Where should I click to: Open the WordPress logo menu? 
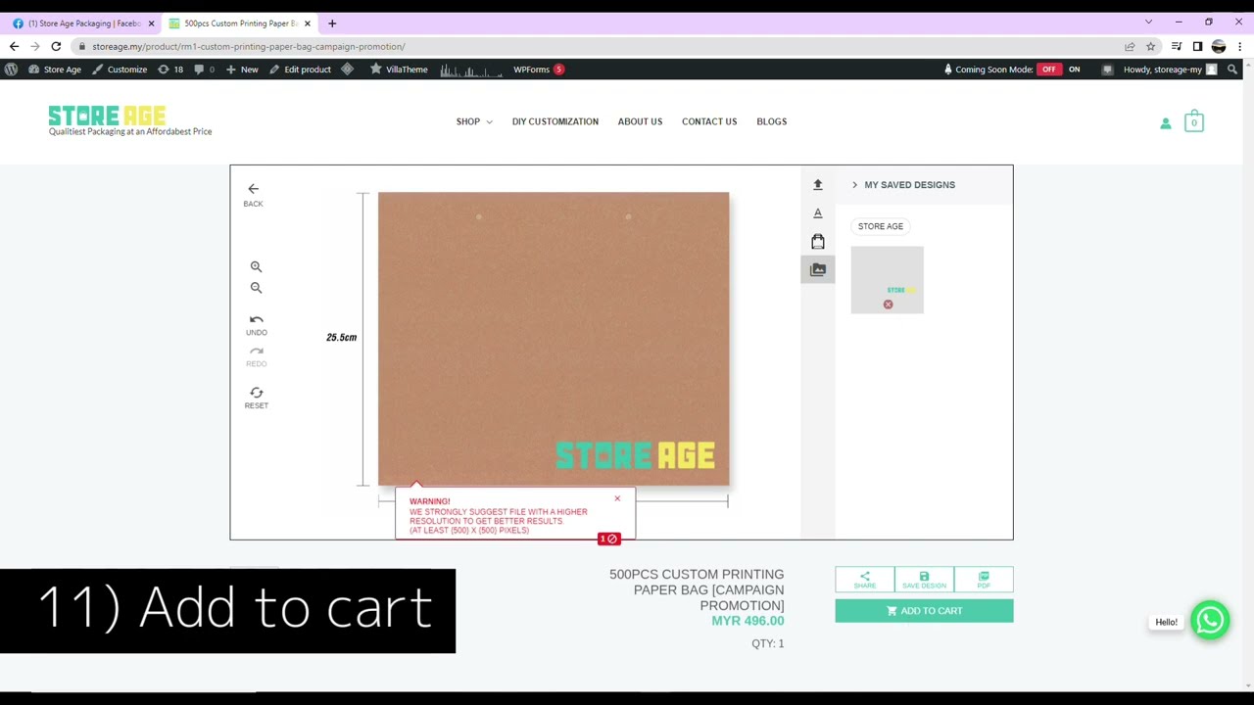click(11, 70)
